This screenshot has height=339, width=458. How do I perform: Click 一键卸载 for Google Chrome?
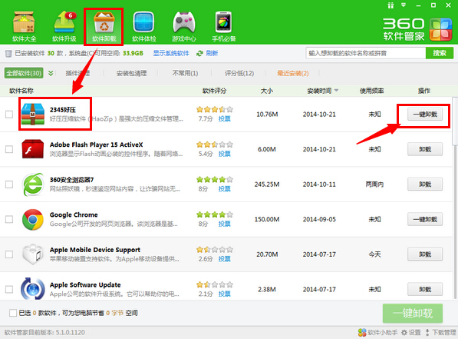(x=425, y=219)
